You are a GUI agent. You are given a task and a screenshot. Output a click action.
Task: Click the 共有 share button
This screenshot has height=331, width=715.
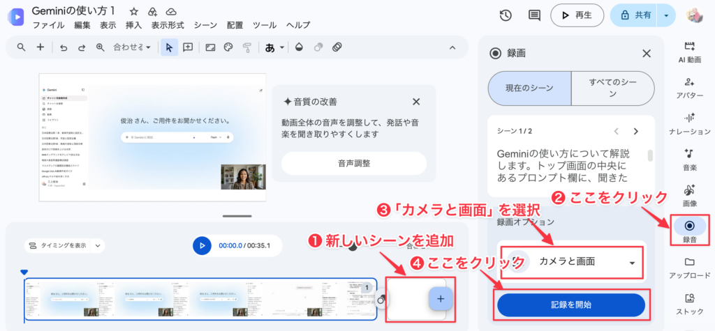pos(635,15)
